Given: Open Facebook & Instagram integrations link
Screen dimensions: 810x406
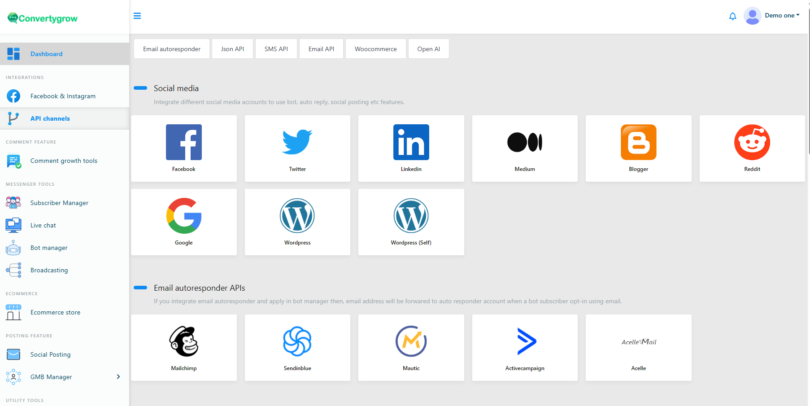Looking at the screenshot, I should (63, 96).
